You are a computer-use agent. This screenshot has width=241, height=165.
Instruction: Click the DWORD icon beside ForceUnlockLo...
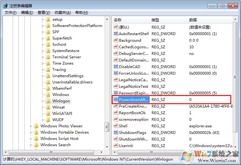coord(115,73)
